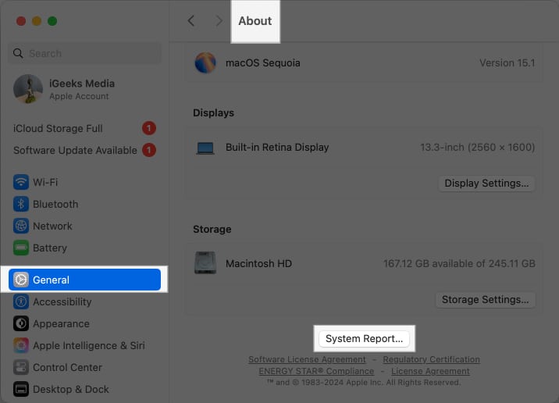Click the Appearance icon
This screenshot has width=559, height=403.
[x=21, y=324]
